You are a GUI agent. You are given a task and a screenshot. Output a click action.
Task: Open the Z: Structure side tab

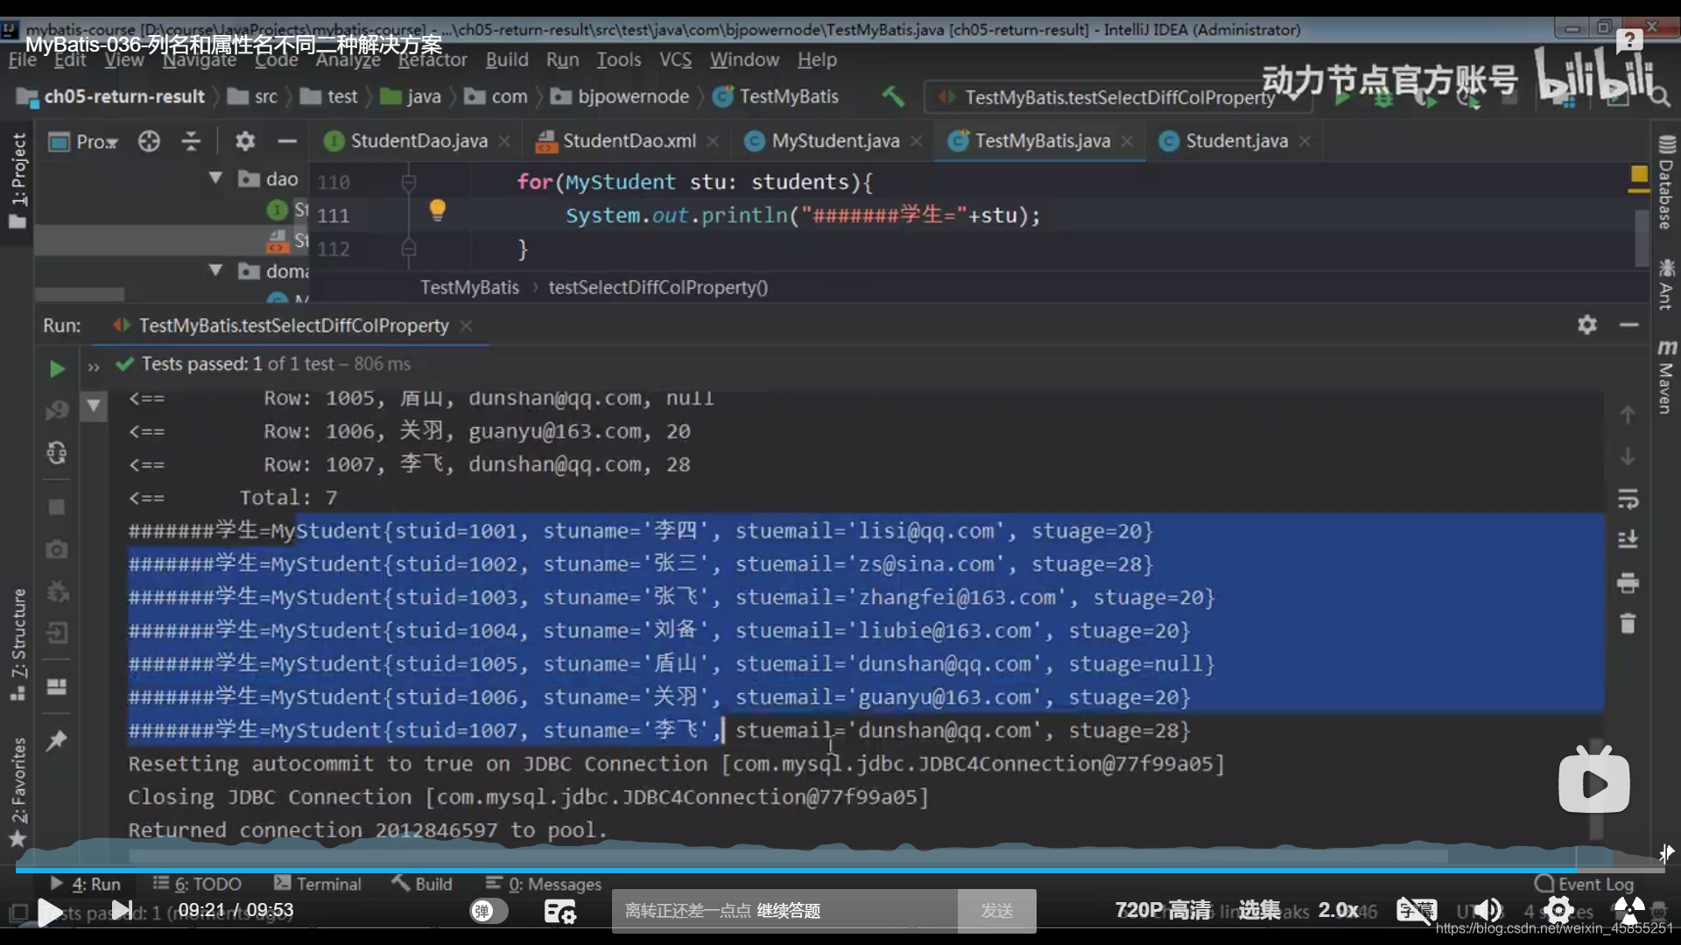click(x=18, y=644)
